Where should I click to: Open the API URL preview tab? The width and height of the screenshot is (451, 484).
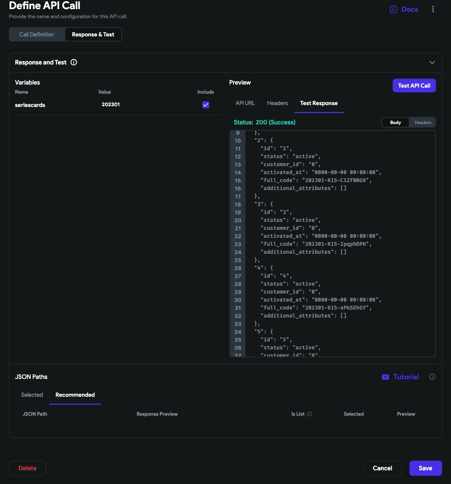tap(245, 103)
